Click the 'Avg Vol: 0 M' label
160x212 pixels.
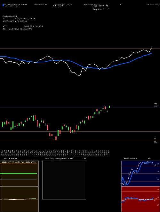click(100, 6)
